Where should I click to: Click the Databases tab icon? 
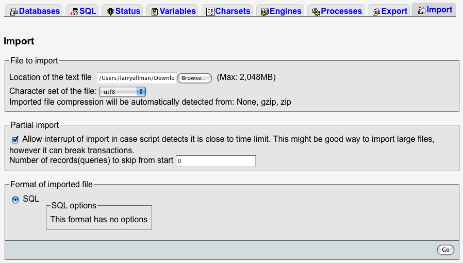pyautogui.click(x=14, y=11)
